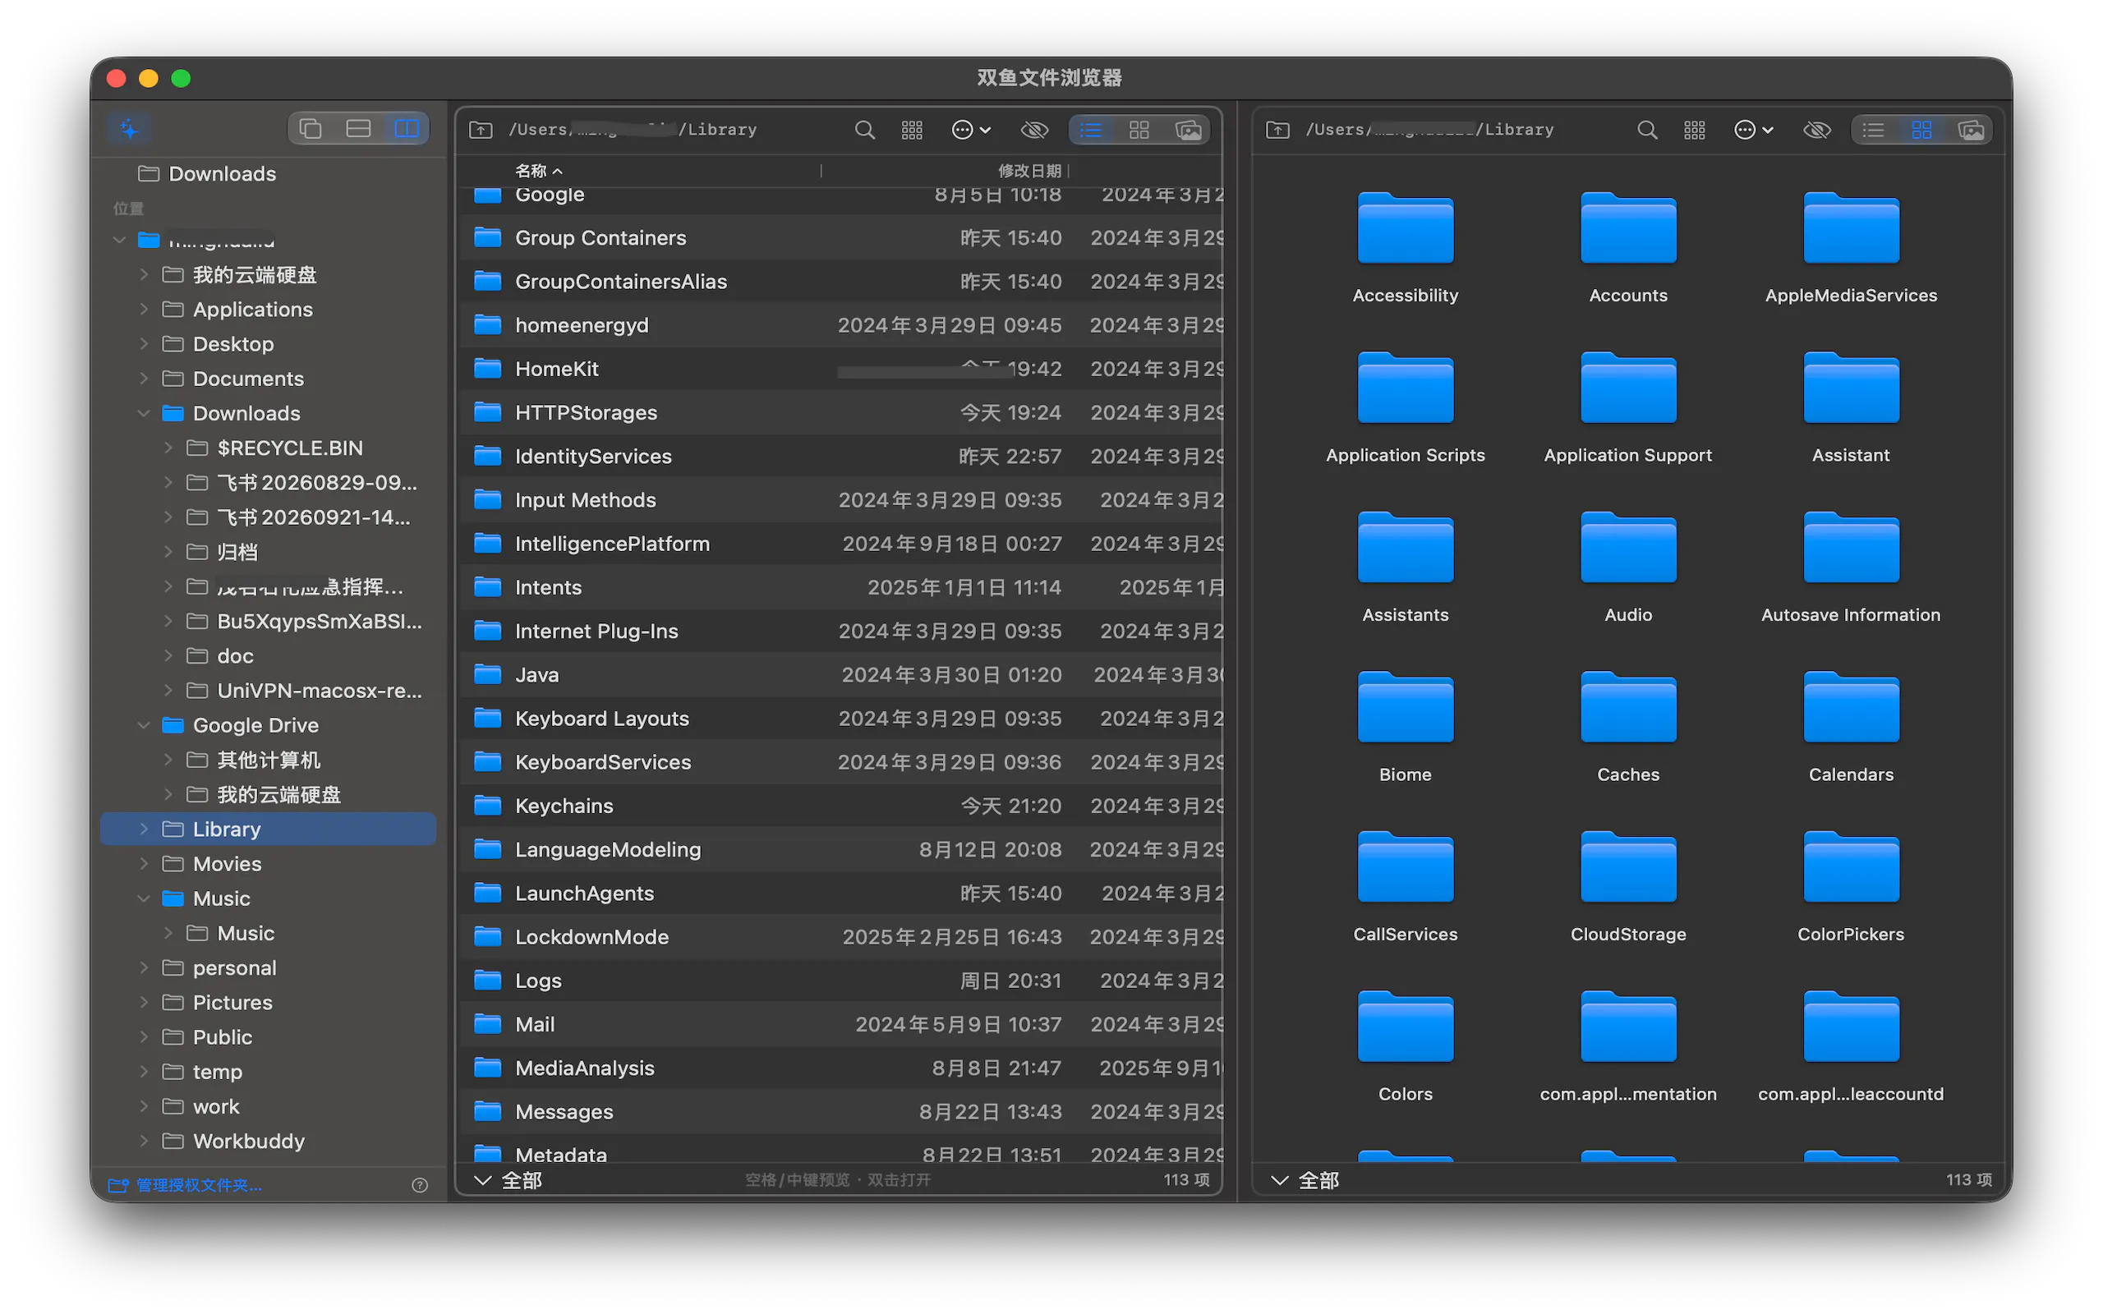Switch to horizontal split layout icon
The image size is (2103, 1314).
click(x=358, y=129)
